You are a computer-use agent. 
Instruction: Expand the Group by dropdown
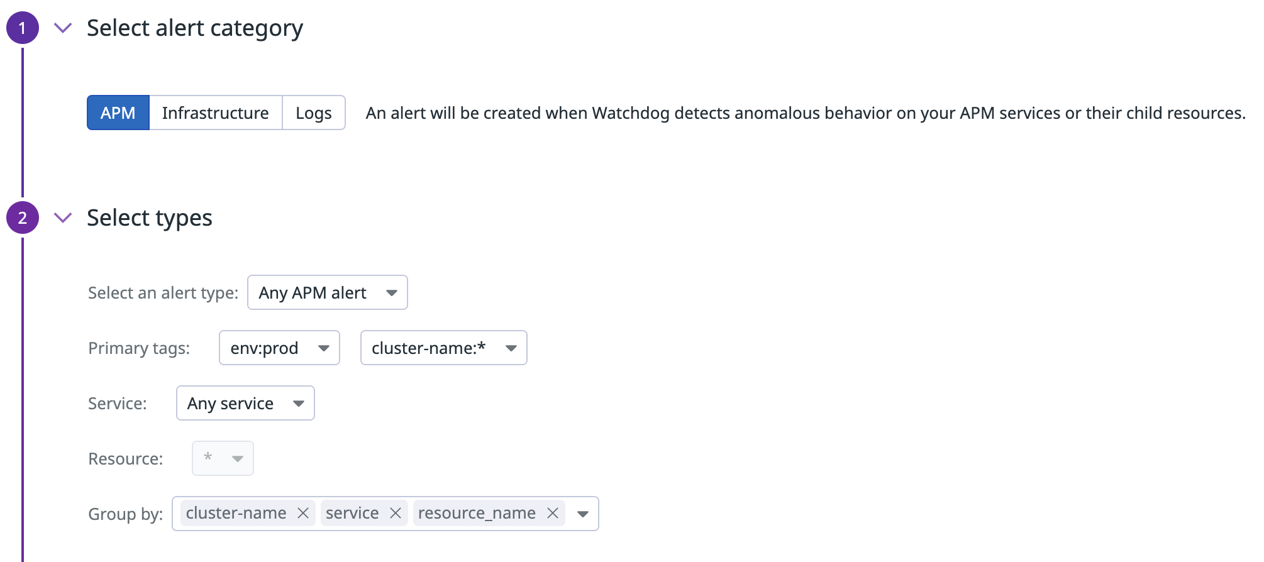point(583,514)
